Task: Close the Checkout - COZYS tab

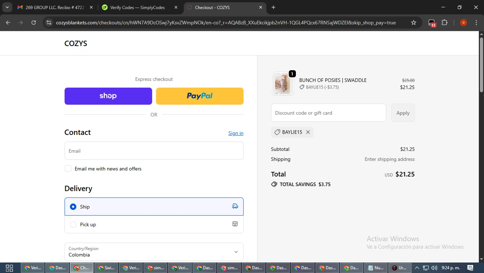Action: coord(261,7)
